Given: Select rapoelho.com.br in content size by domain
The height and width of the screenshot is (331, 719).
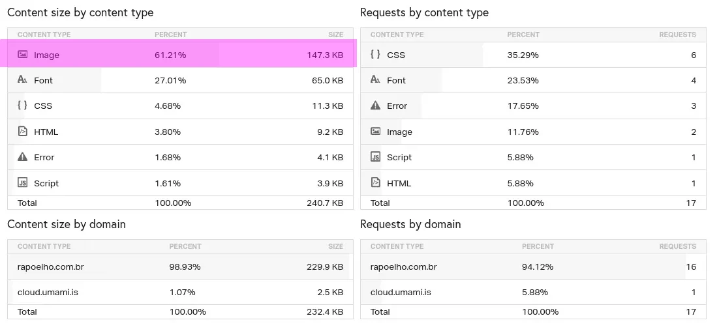Looking at the screenshot, I should (x=50, y=266).
